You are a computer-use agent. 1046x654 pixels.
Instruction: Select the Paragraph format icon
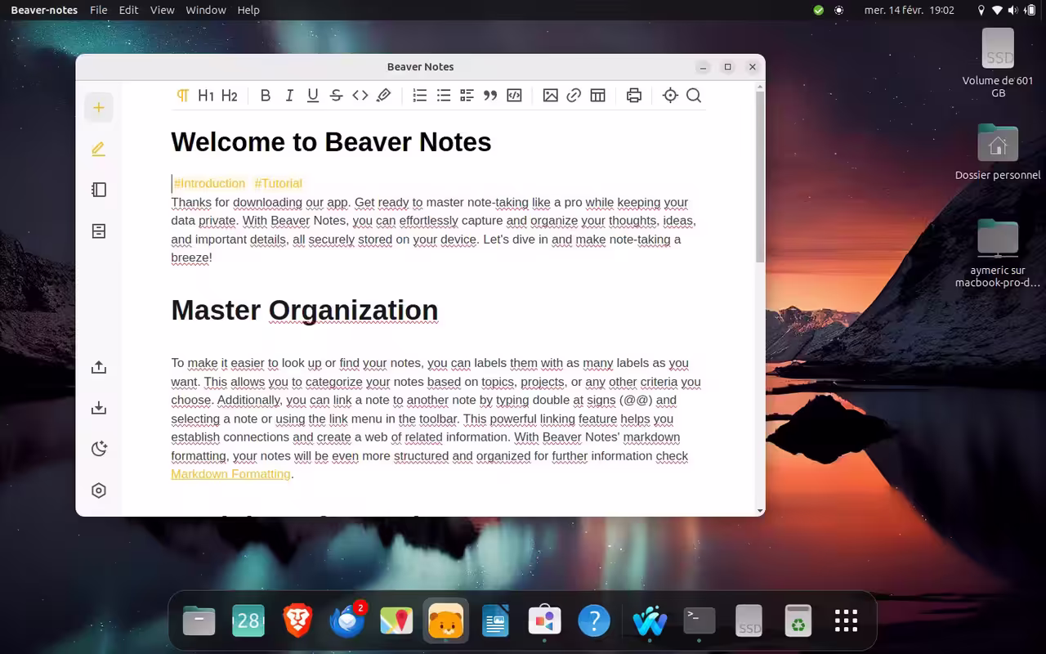click(183, 96)
